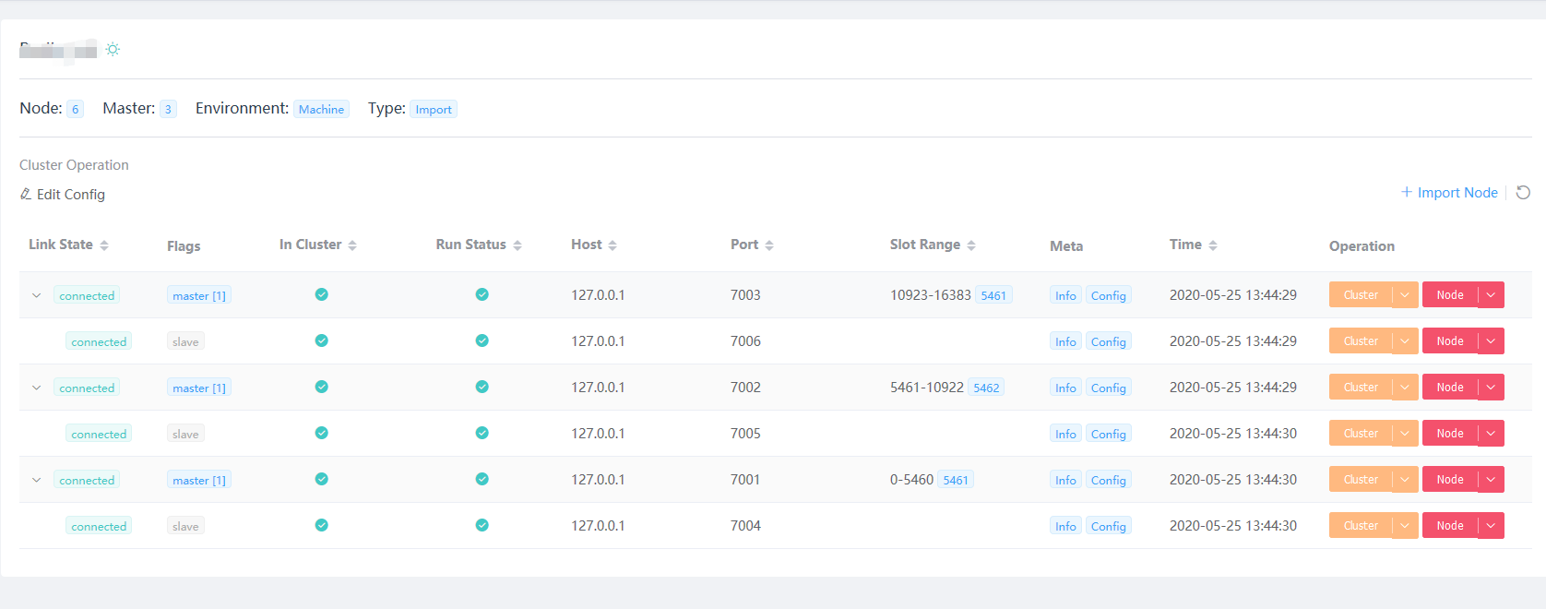Sort by Run Status column
The width and height of the screenshot is (1546, 609).
(517, 245)
